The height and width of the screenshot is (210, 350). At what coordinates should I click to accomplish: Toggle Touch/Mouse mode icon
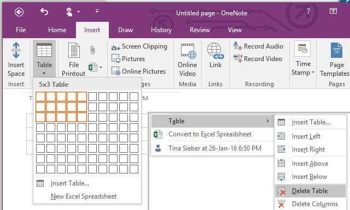(x=69, y=12)
